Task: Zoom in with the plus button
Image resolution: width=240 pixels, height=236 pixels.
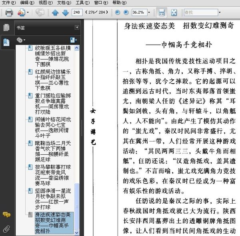Action: point(126,12)
